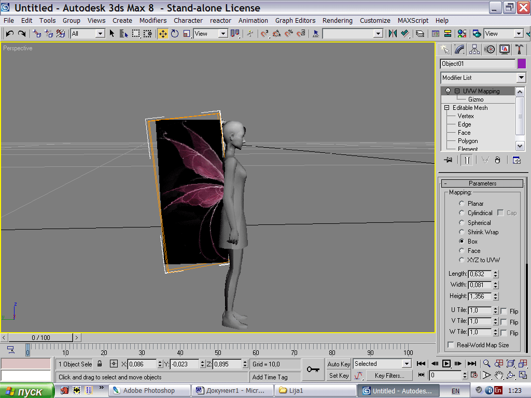Click Add Time Tag
This screenshot has width=531, height=398.
[x=275, y=377]
